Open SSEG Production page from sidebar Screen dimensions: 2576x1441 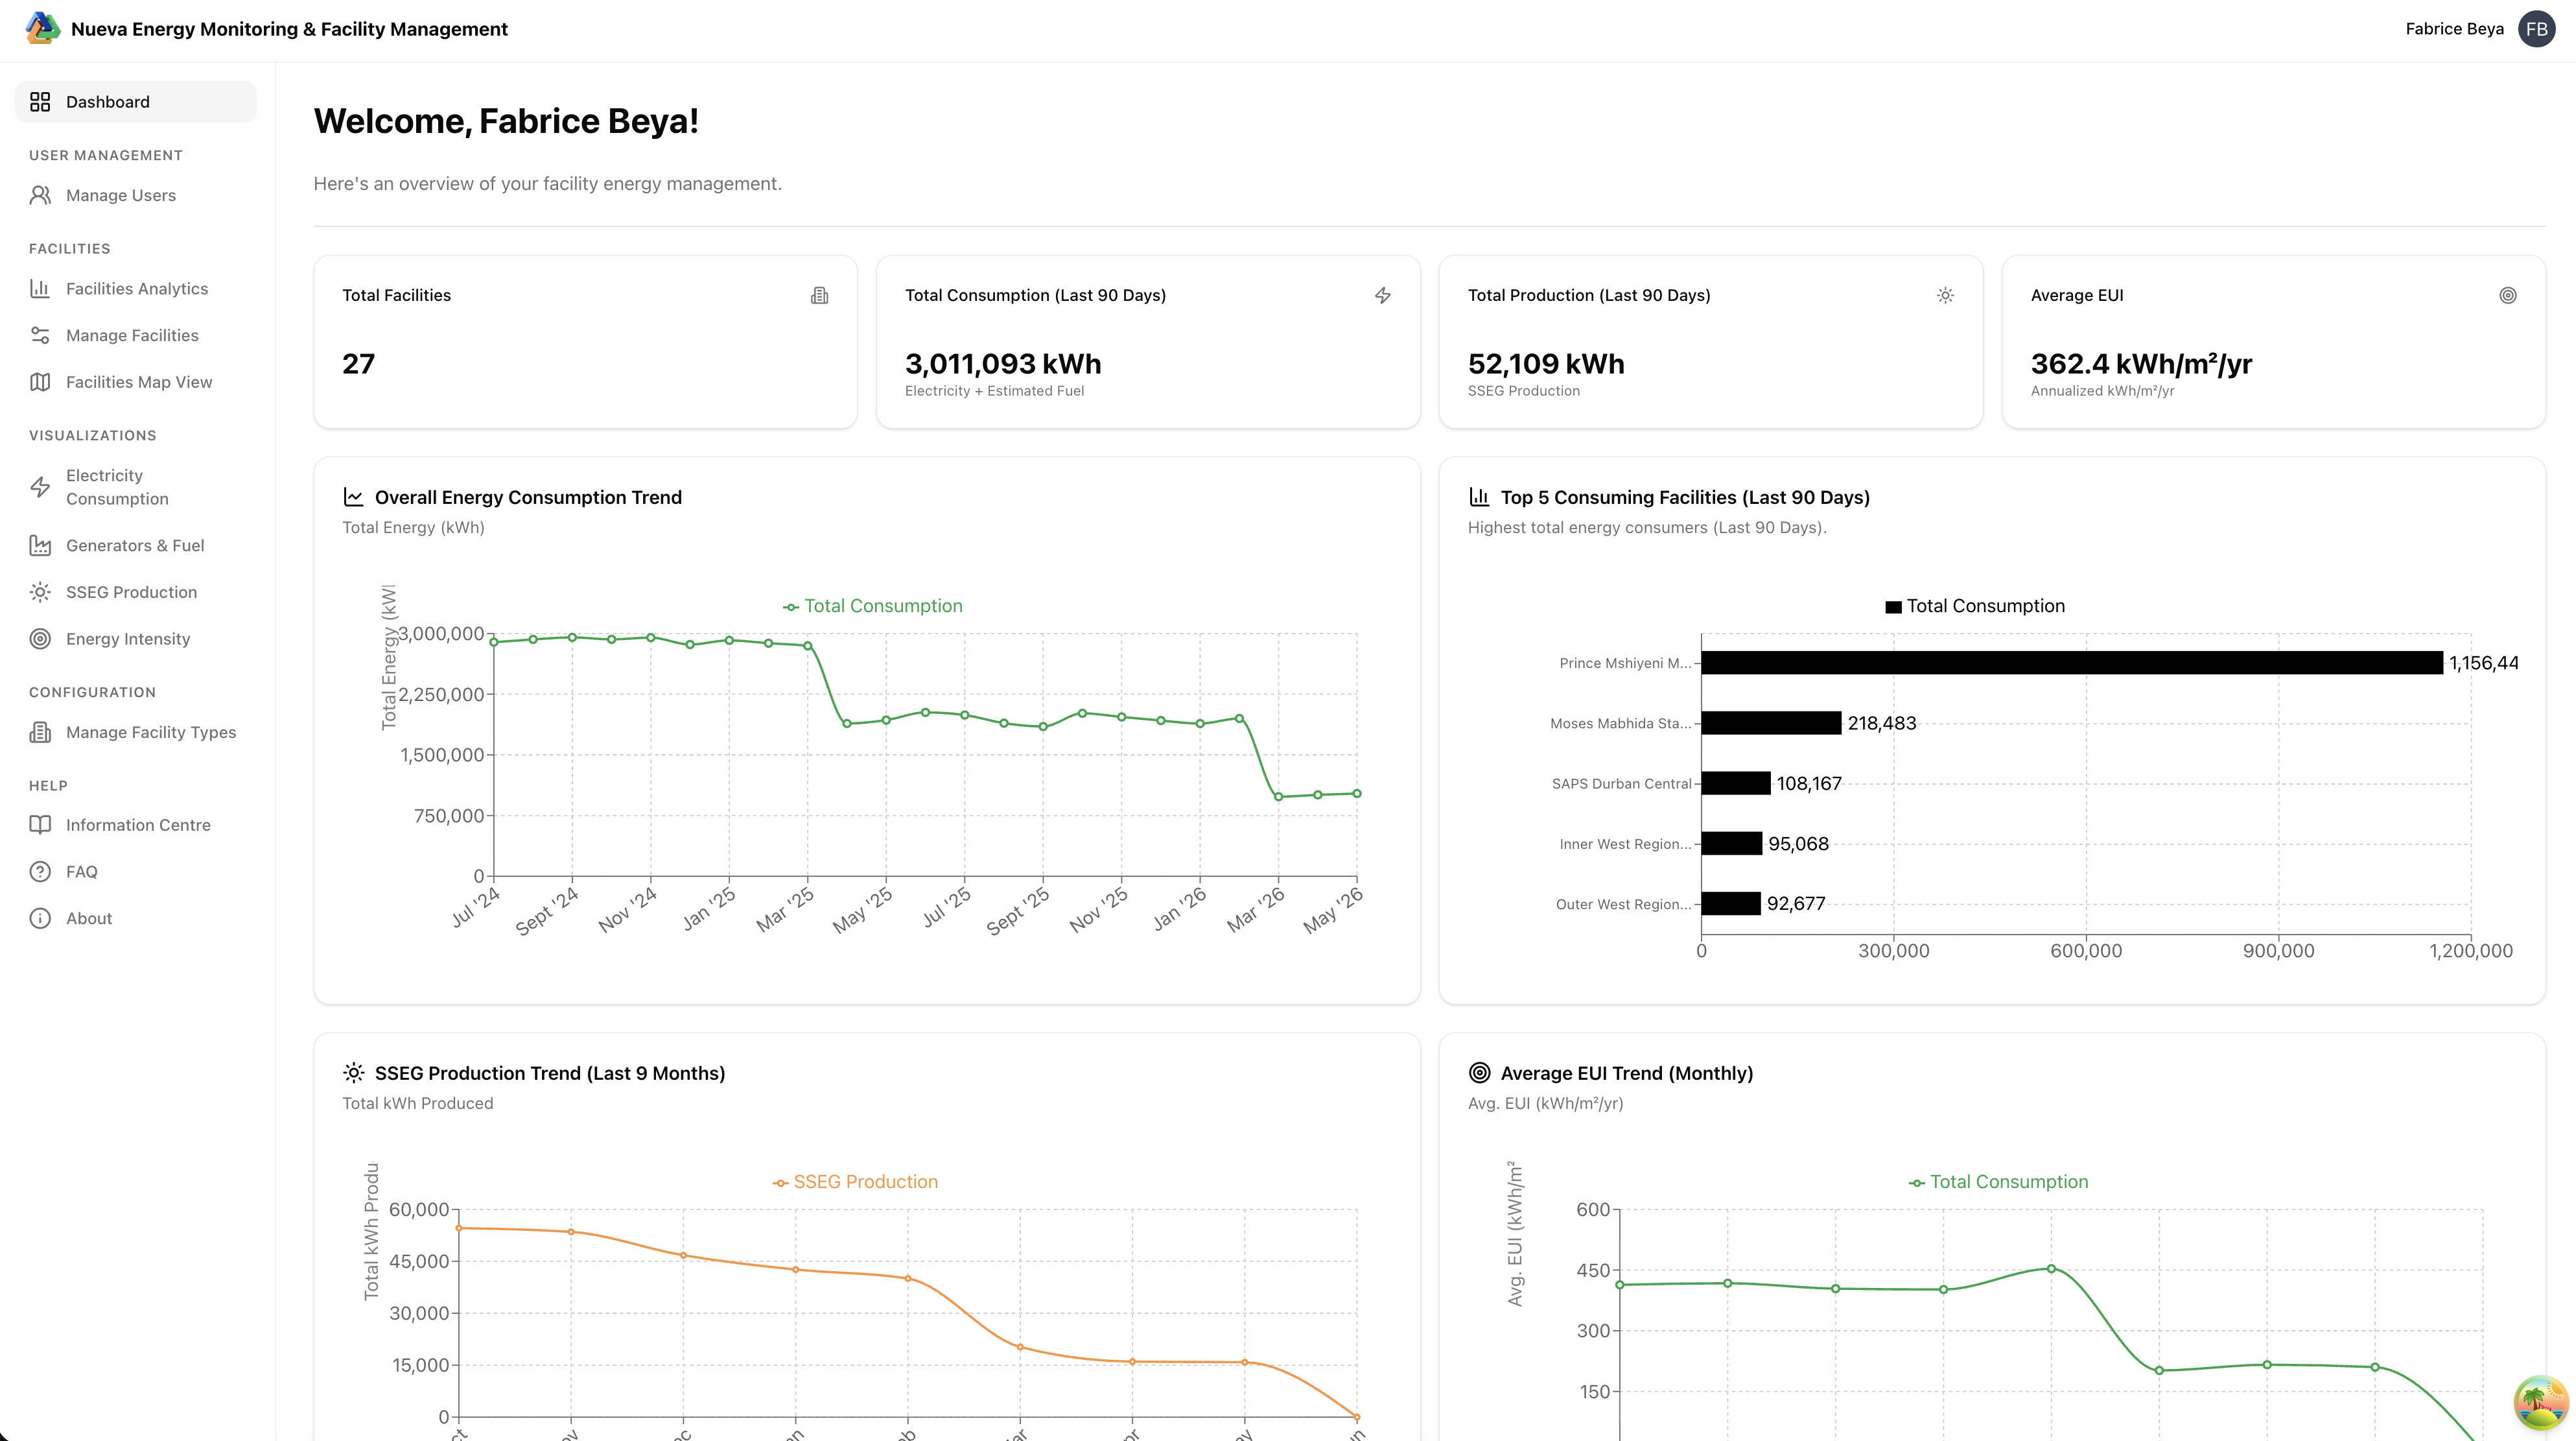pyautogui.click(x=136, y=592)
